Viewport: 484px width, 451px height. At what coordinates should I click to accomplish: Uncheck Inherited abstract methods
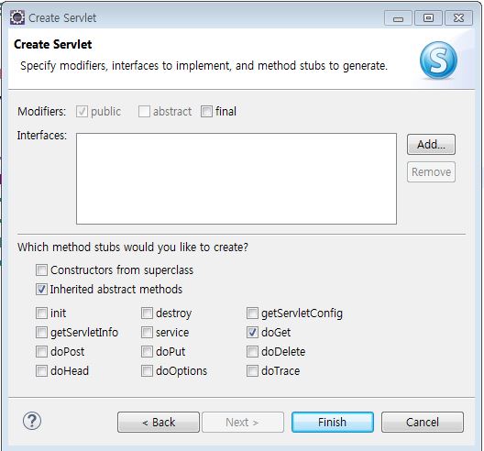pos(41,290)
